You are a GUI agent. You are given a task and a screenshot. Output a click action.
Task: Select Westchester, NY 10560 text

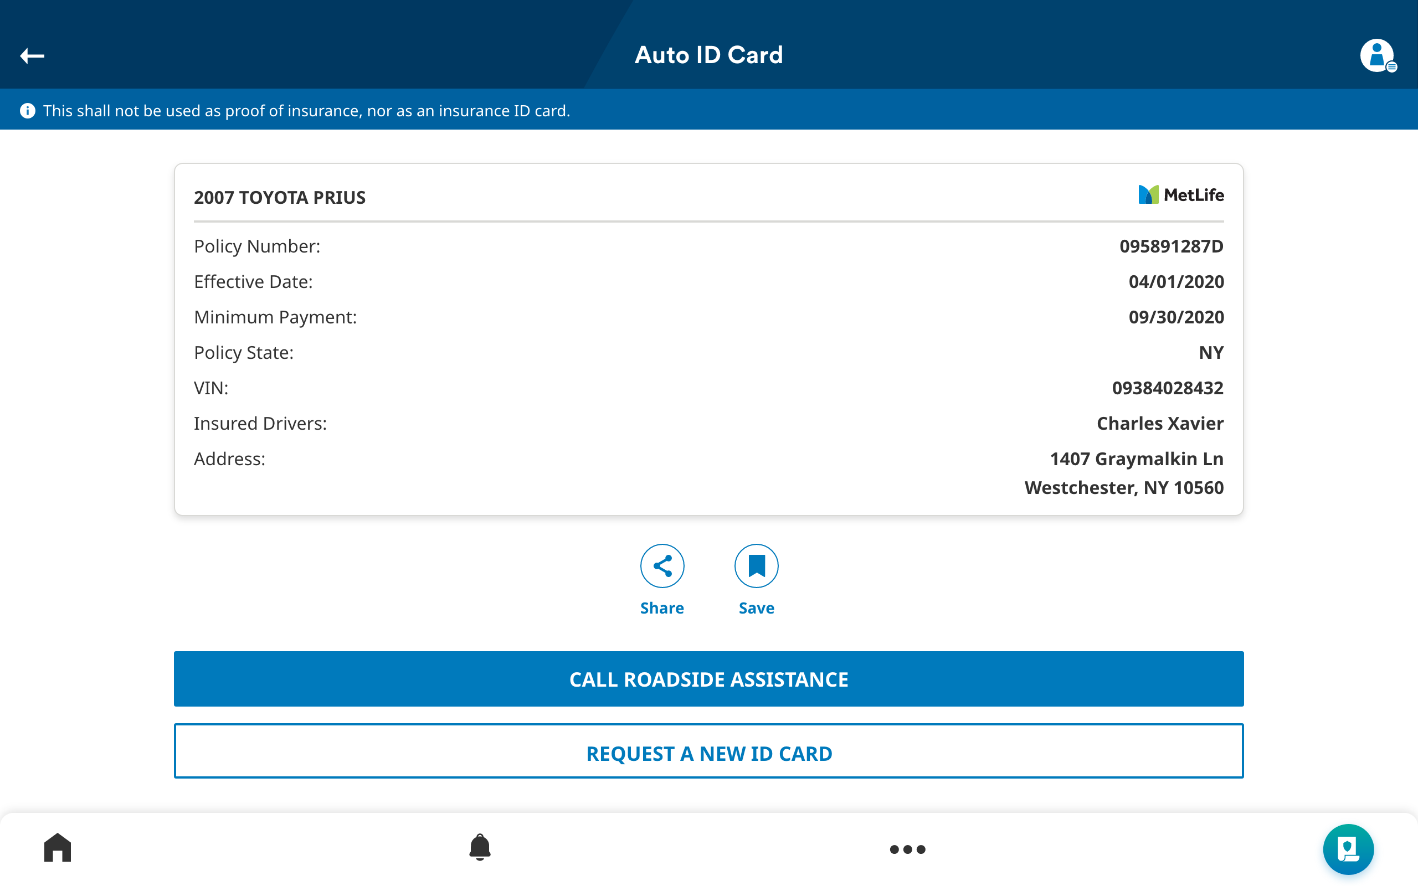(1124, 487)
